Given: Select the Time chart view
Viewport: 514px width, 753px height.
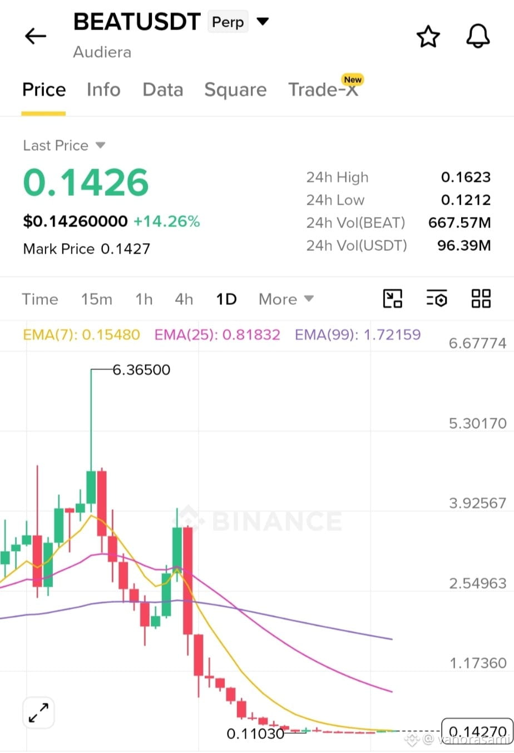Looking at the screenshot, I should click(x=40, y=299).
